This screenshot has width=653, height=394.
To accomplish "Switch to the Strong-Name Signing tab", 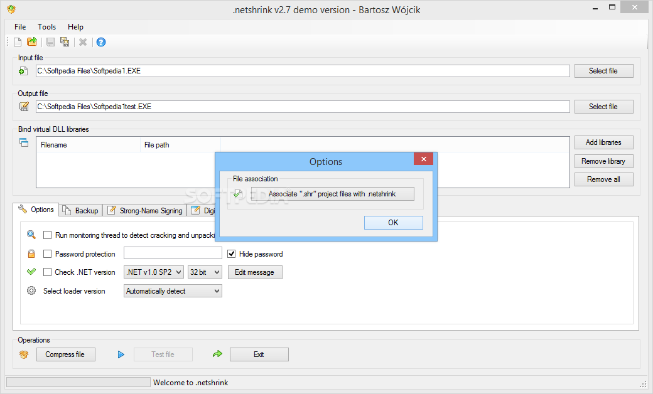I will point(144,211).
